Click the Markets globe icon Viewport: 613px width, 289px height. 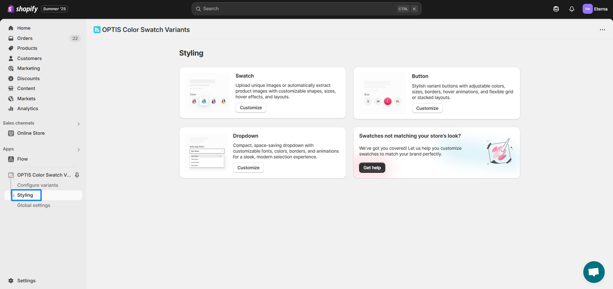pyautogui.click(x=11, y=98)
